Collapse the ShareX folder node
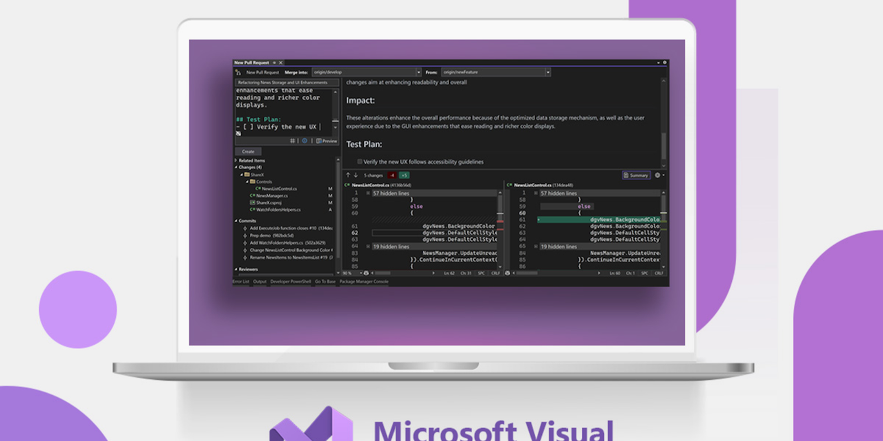The width and height of the screenshot is (883, 441). (241, 175)
